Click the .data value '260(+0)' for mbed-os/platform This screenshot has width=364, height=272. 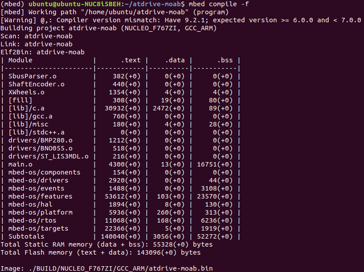pyautogui.click(x=171, y=212)
